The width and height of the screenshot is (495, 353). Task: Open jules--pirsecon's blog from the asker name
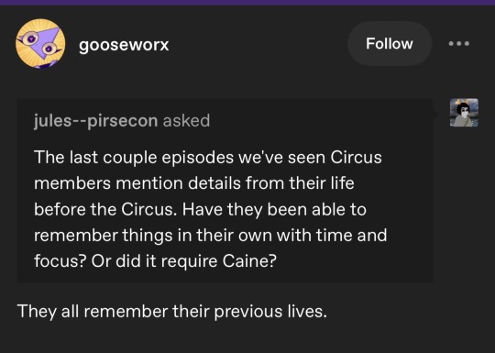95,121
